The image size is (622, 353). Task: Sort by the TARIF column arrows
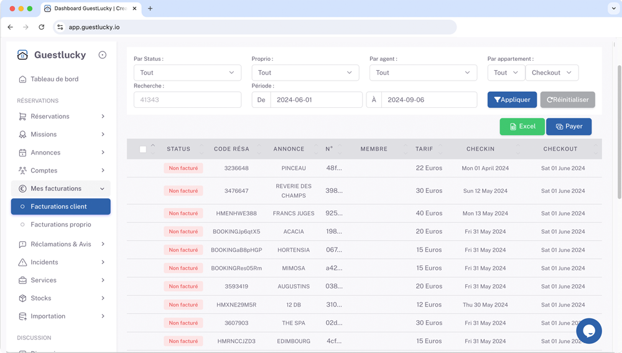pos(440,149)
